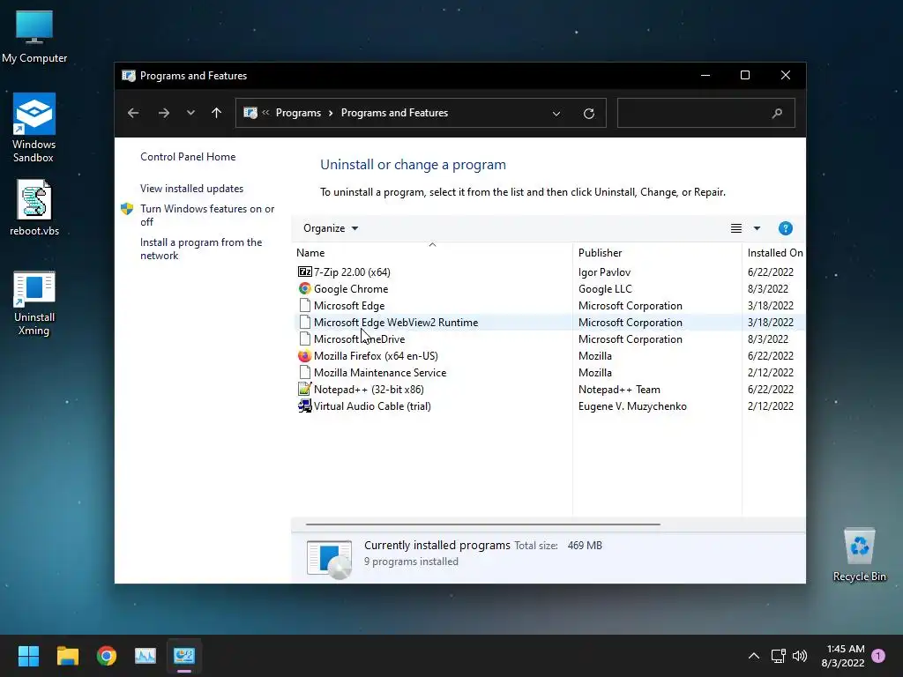
Task: Click the 7-Zip program icon
Action: click(304, 272)
